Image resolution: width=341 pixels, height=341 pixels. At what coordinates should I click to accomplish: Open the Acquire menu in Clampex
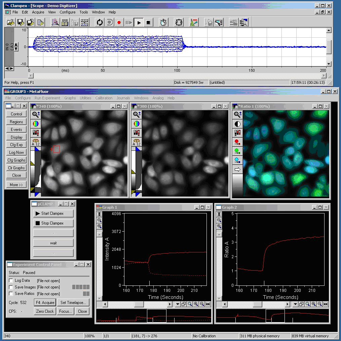tap(38, 12)
